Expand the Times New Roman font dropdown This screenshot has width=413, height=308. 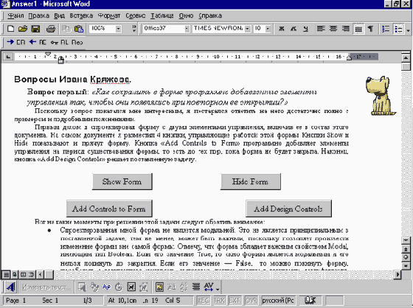pyautogui.click(x=247, y=29)
